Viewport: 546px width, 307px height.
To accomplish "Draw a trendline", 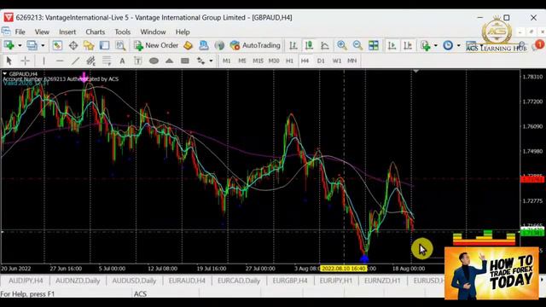I will point(75,61).
